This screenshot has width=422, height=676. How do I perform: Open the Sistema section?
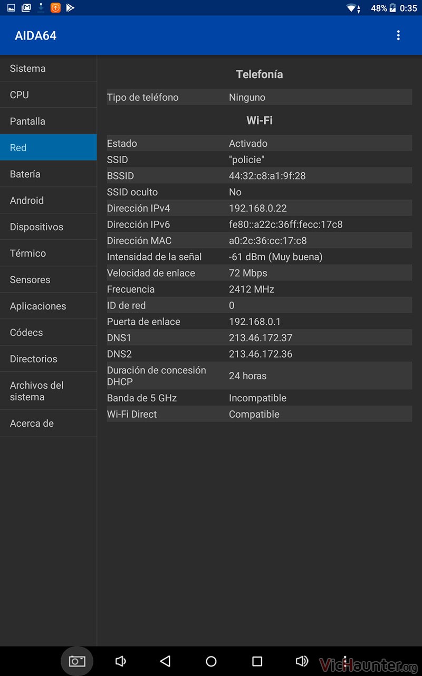[49, 68]
